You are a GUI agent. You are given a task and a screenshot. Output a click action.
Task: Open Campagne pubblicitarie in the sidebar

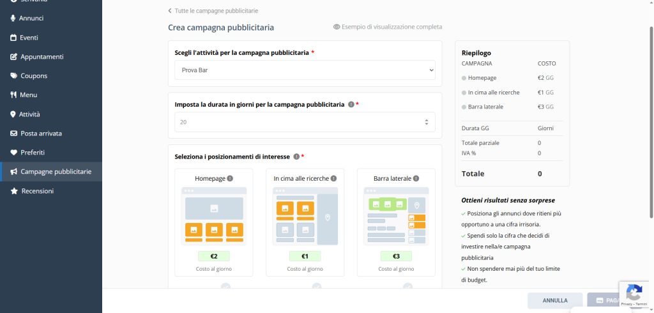[56, 172]
